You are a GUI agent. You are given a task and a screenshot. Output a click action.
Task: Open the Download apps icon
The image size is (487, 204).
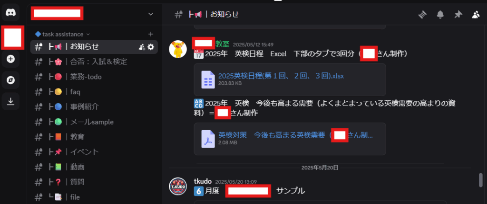click(x=11, y=101)
